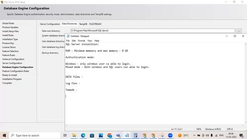Viewport: 247px width, 139px height.
Task: Open Microsoft Teams from the taskbar
Action: pyautogui.click(x=118, y=136)
